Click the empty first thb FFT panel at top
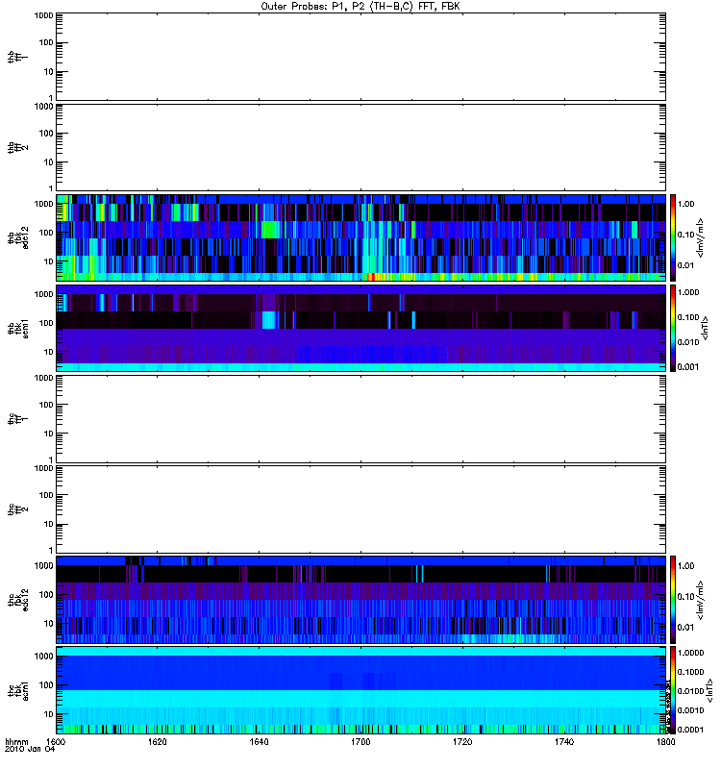The height and width of the screenshot is (769, 721). tap(360, 57)
